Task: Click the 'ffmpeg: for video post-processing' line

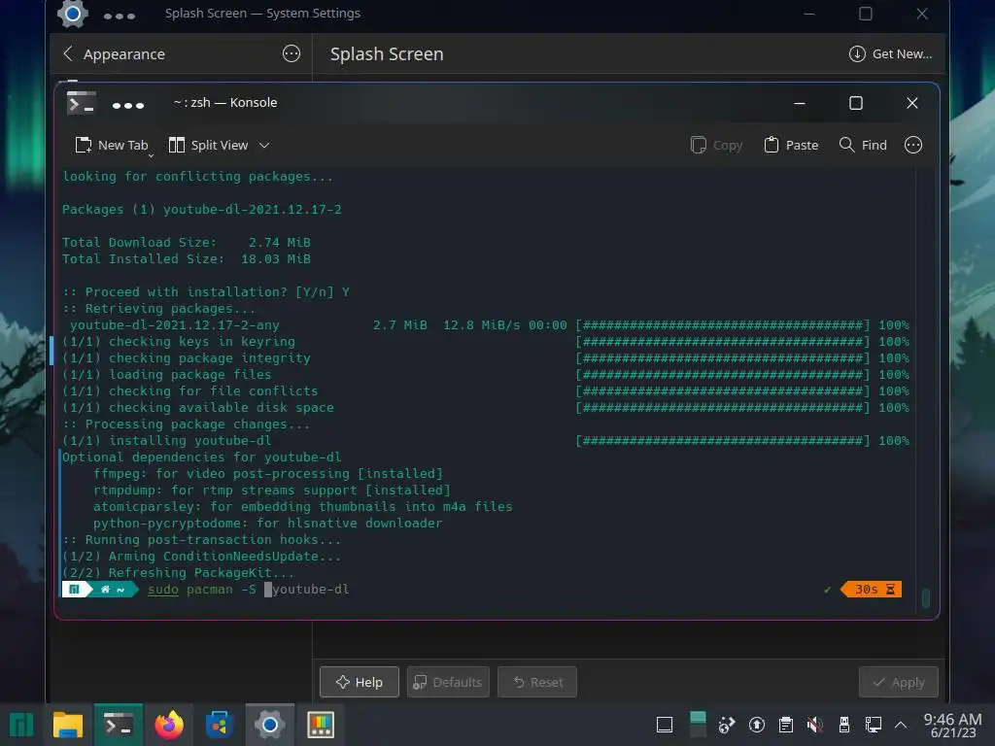Action: [268, 473]
